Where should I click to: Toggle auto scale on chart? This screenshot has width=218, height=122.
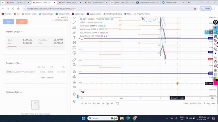[214, 103]
